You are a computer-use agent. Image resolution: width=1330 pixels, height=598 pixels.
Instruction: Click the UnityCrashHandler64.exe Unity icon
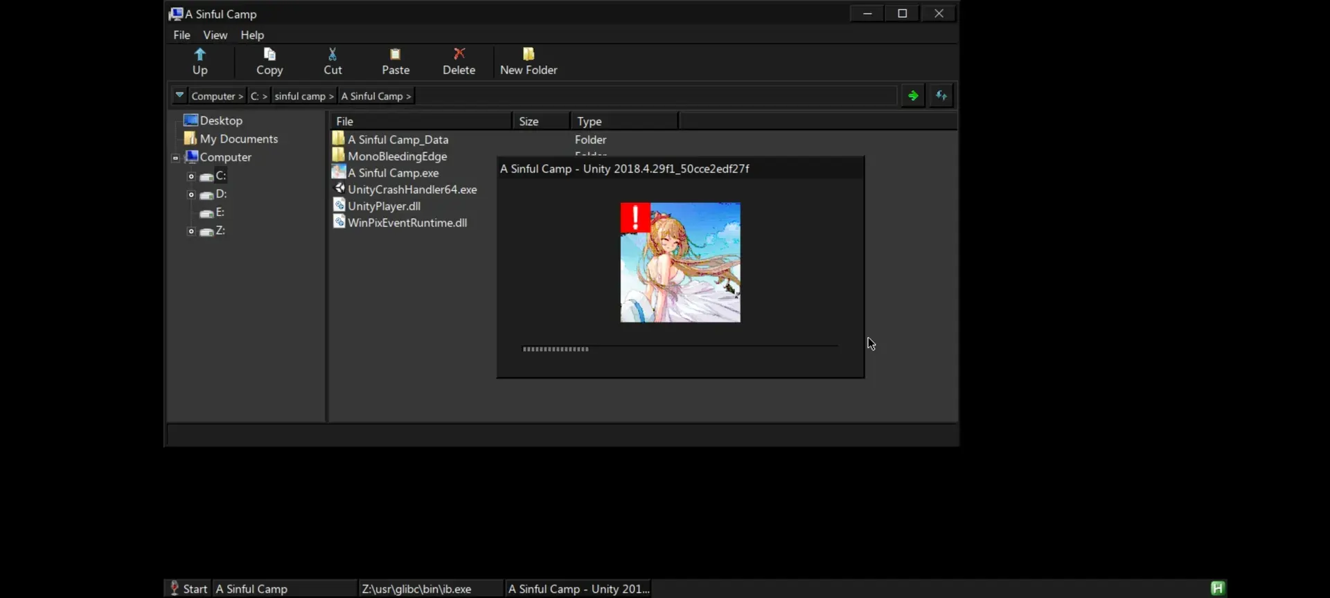pyautogui.click(x=339, y=188)
